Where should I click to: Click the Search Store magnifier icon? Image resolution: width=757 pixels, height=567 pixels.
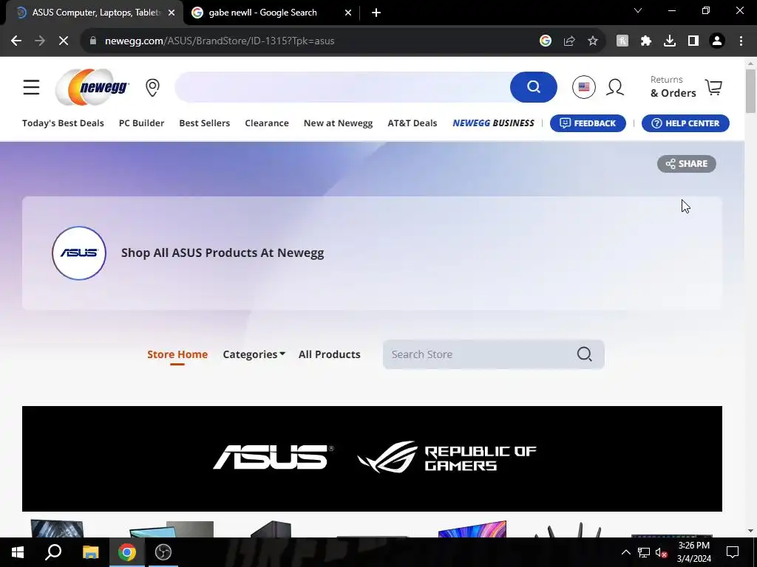[x=584, y=354]
